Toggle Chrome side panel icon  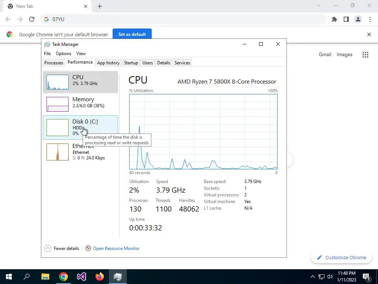(346, 19)
